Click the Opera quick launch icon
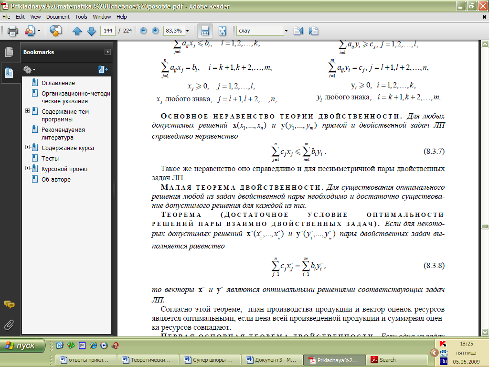The height and width of the screenshot is (367, 489). tap(115, 345)
